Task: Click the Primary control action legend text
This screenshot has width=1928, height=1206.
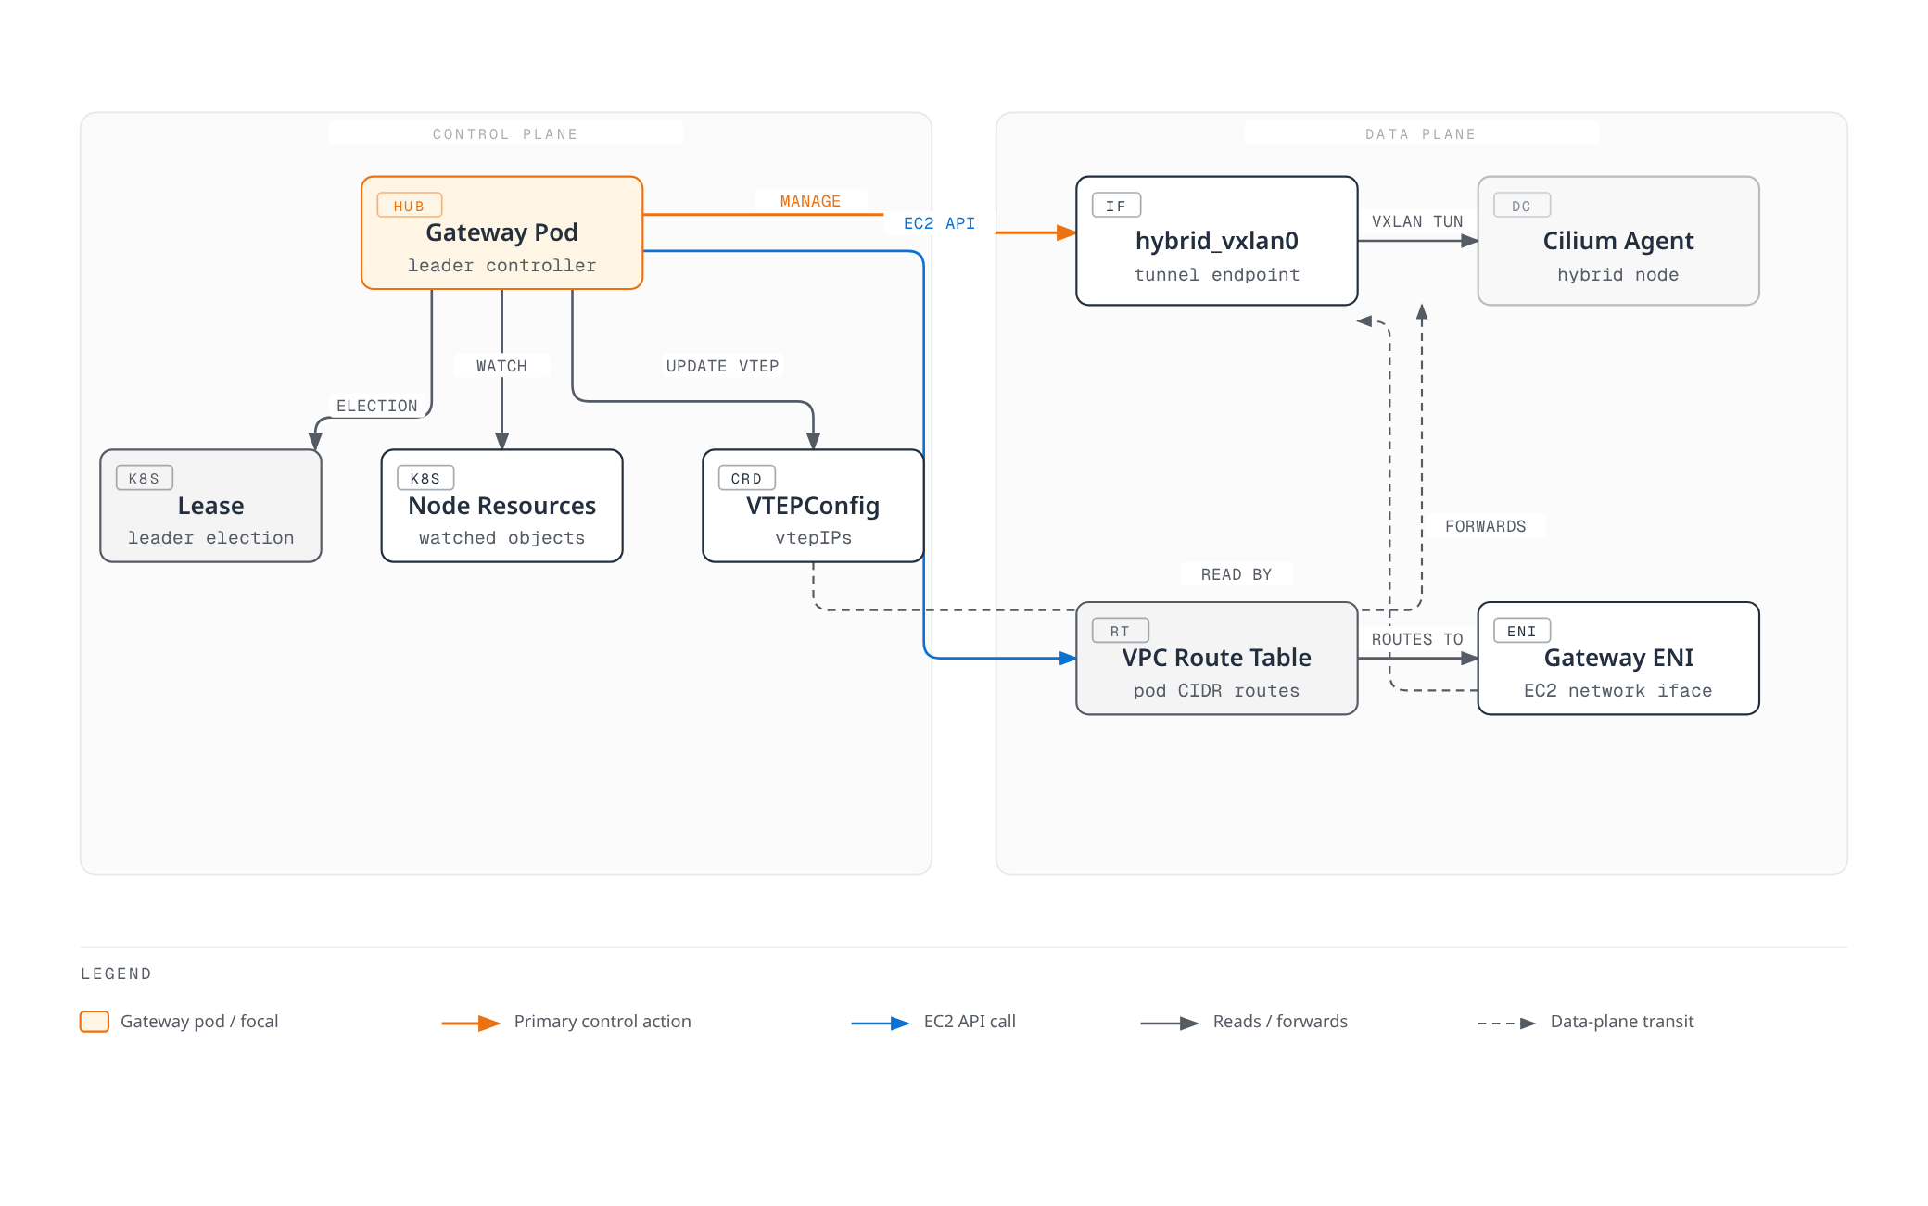Action: tap(602, 1022)
